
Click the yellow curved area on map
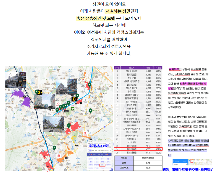[x=74, y=138]
